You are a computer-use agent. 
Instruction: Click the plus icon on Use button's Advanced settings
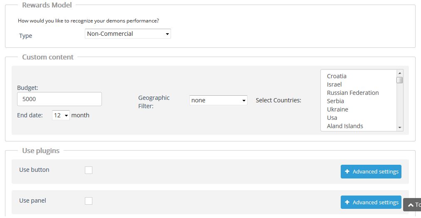coord(347,171)
